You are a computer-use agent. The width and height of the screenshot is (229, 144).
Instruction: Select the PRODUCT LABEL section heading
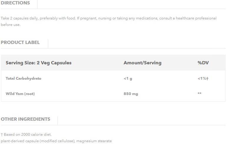click(20, 42)
